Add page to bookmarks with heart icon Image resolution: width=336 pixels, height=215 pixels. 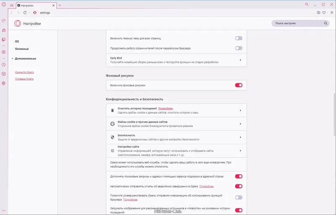coord(324,13)
